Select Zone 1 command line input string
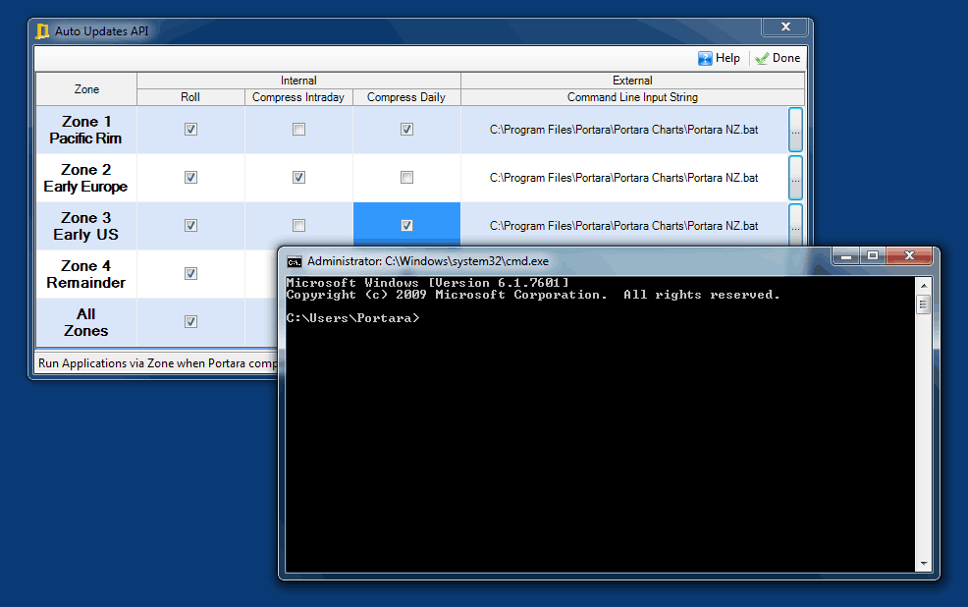The height and width of the screenshot is (607, 968). 623,130
